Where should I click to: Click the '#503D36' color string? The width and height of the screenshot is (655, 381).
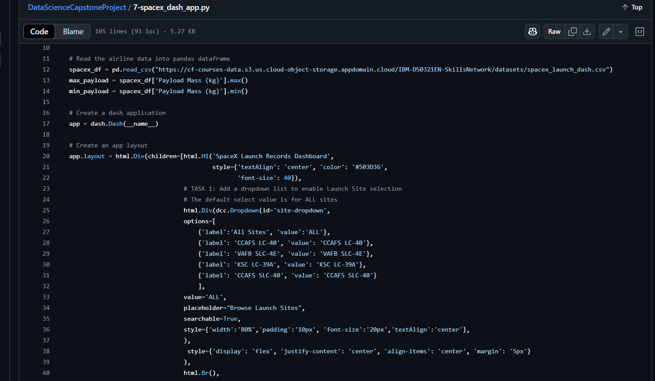(x=368, y=167)
